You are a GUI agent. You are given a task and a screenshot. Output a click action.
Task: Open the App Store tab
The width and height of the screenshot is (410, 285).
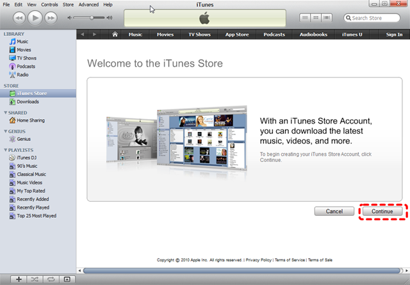tap(237, 34)
